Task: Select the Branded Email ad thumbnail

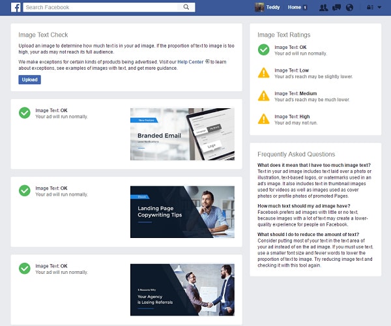Action: (182, 134)
